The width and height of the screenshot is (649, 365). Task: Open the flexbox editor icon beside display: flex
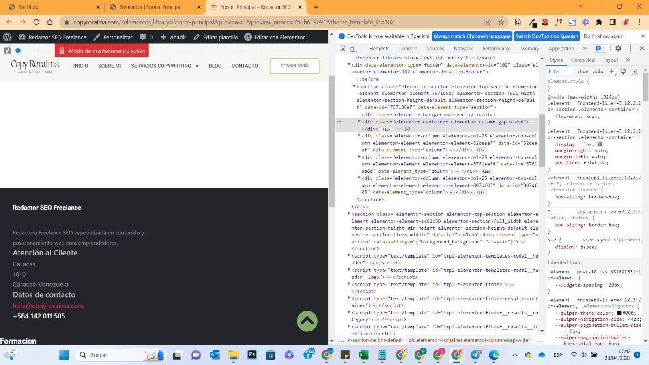pyautogui.click(x=600, y=144)
